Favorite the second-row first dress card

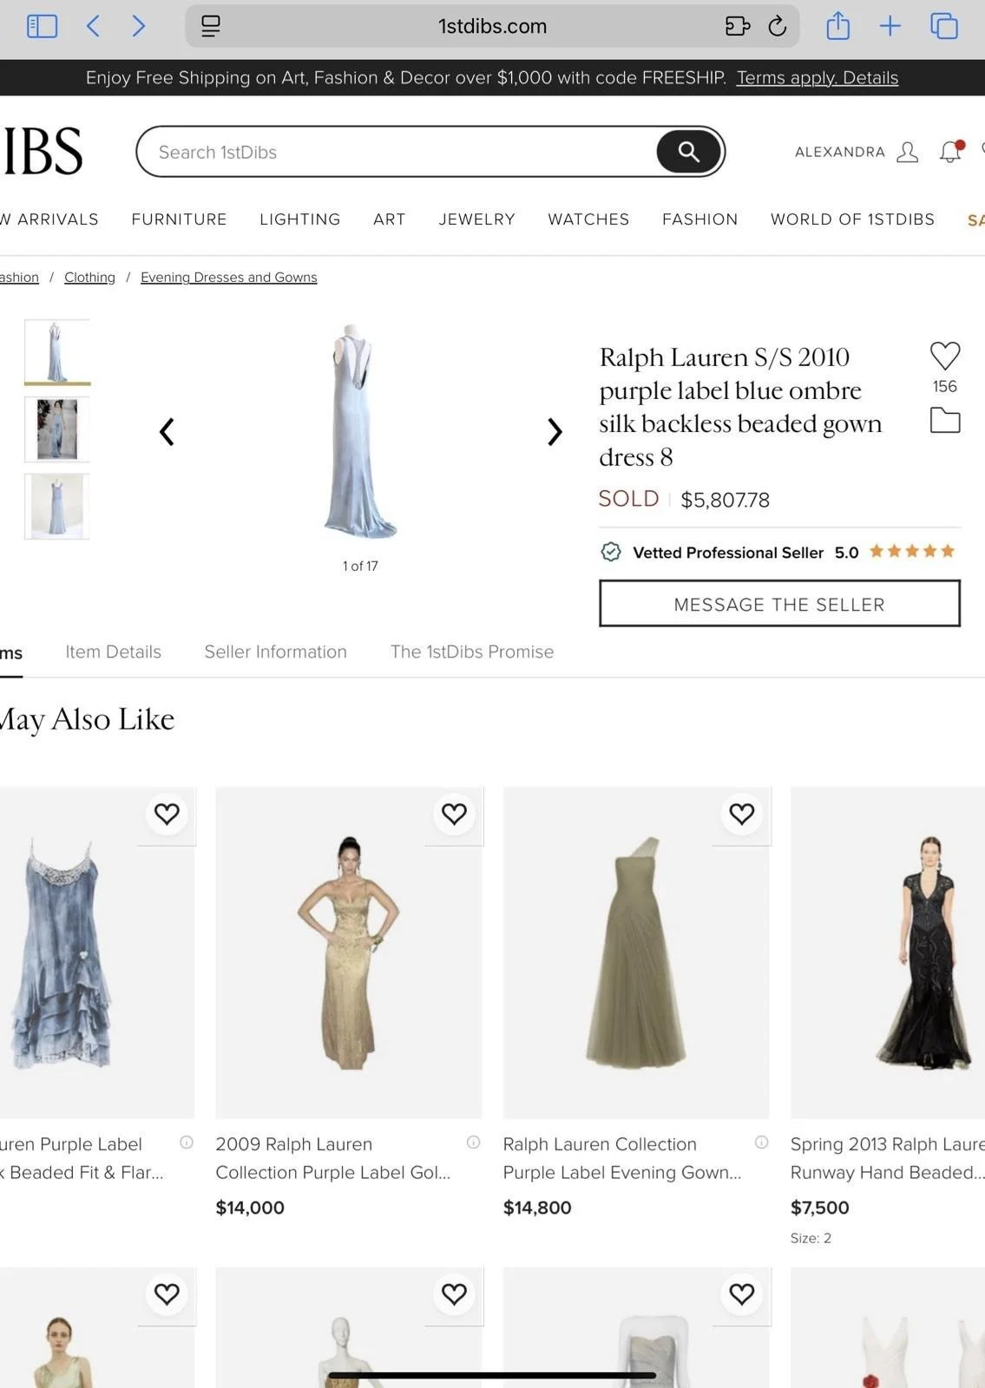167,1294
